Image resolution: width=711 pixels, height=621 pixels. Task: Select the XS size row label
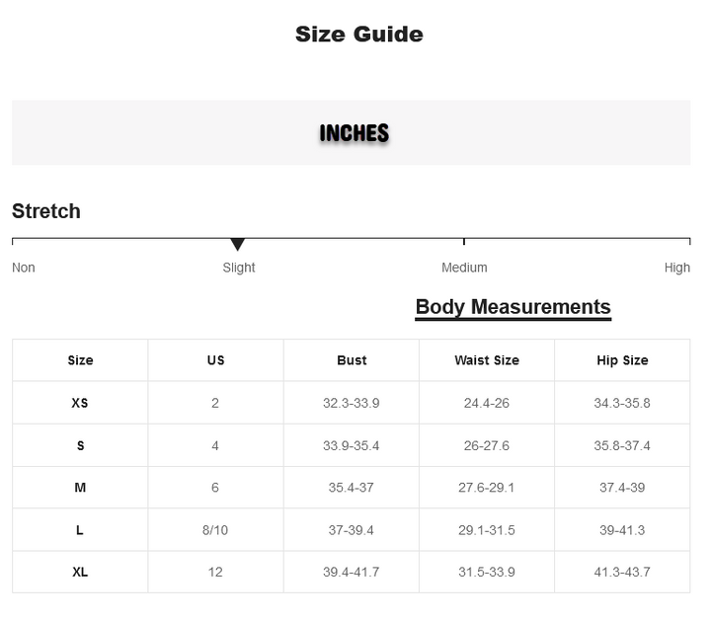click(80, 403)
